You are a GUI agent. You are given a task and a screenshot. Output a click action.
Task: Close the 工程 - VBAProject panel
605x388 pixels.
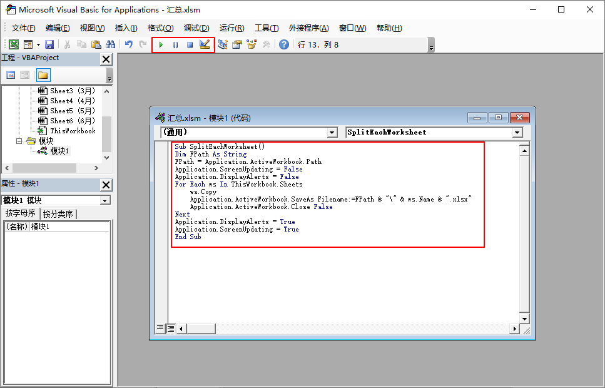coord(106,59)
